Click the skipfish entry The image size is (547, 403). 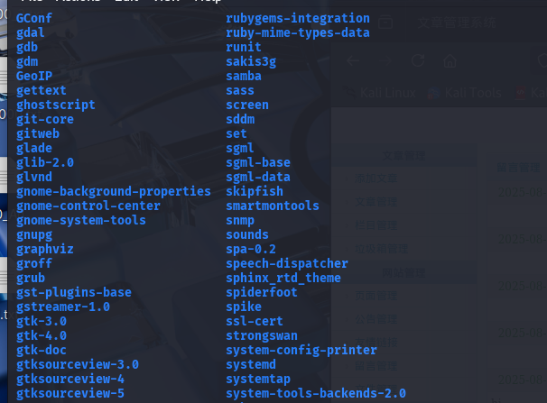(255, 191)
